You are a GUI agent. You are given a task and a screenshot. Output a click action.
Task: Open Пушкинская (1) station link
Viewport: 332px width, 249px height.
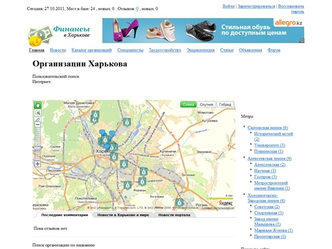[269, 151]
